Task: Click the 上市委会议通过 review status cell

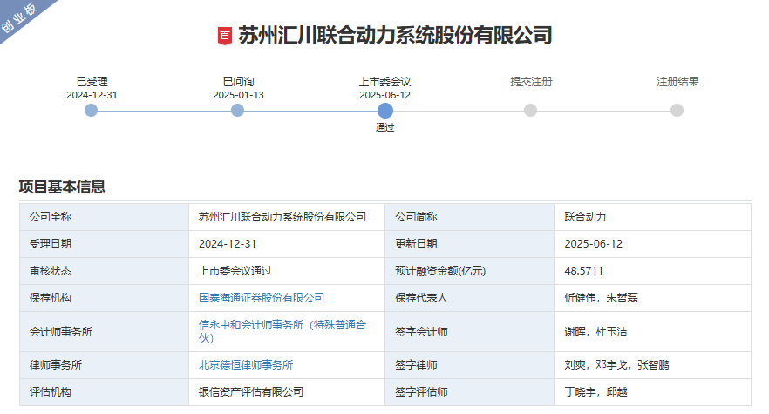Action: (235, 271)
